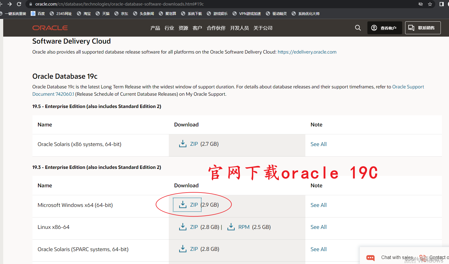Open the edelivery.oracle.com link

coord(307,52)
